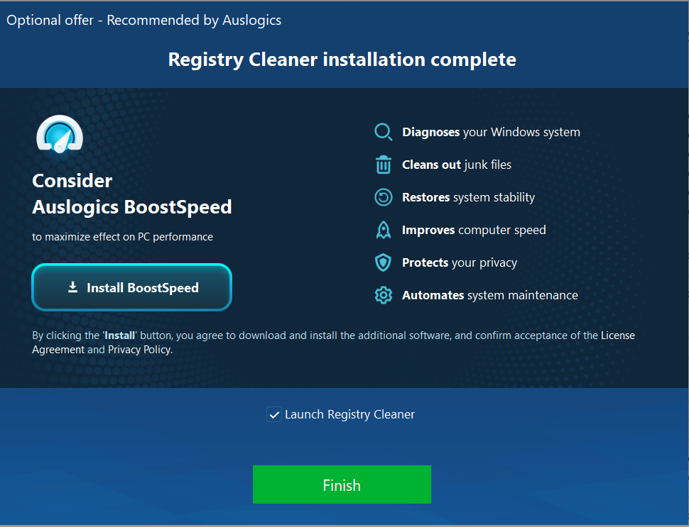This screenshot has width=689, height=527.
Task: Click the trash can icon beside Cleans out
Action: point(383,165)
